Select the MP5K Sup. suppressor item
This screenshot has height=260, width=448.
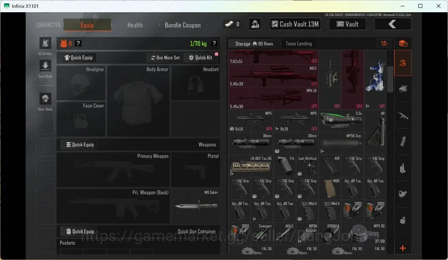tap(341, 144)
